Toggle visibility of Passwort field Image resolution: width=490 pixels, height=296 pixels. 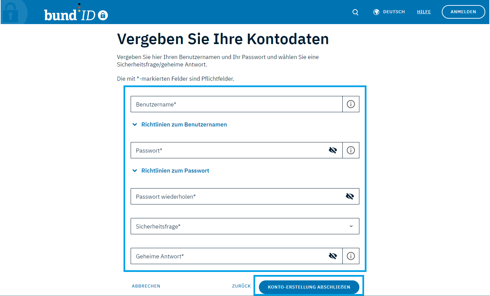click(x=333, y=150)
